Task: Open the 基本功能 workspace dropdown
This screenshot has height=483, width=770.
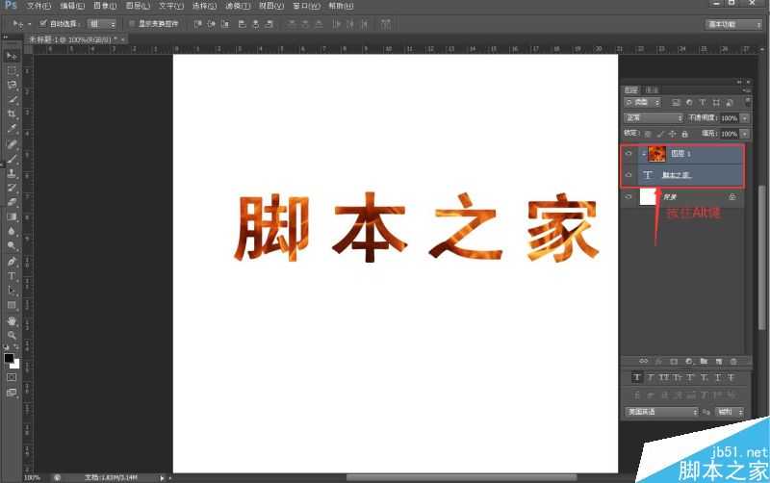Action: pyautogui.click(x=734, y=23)
